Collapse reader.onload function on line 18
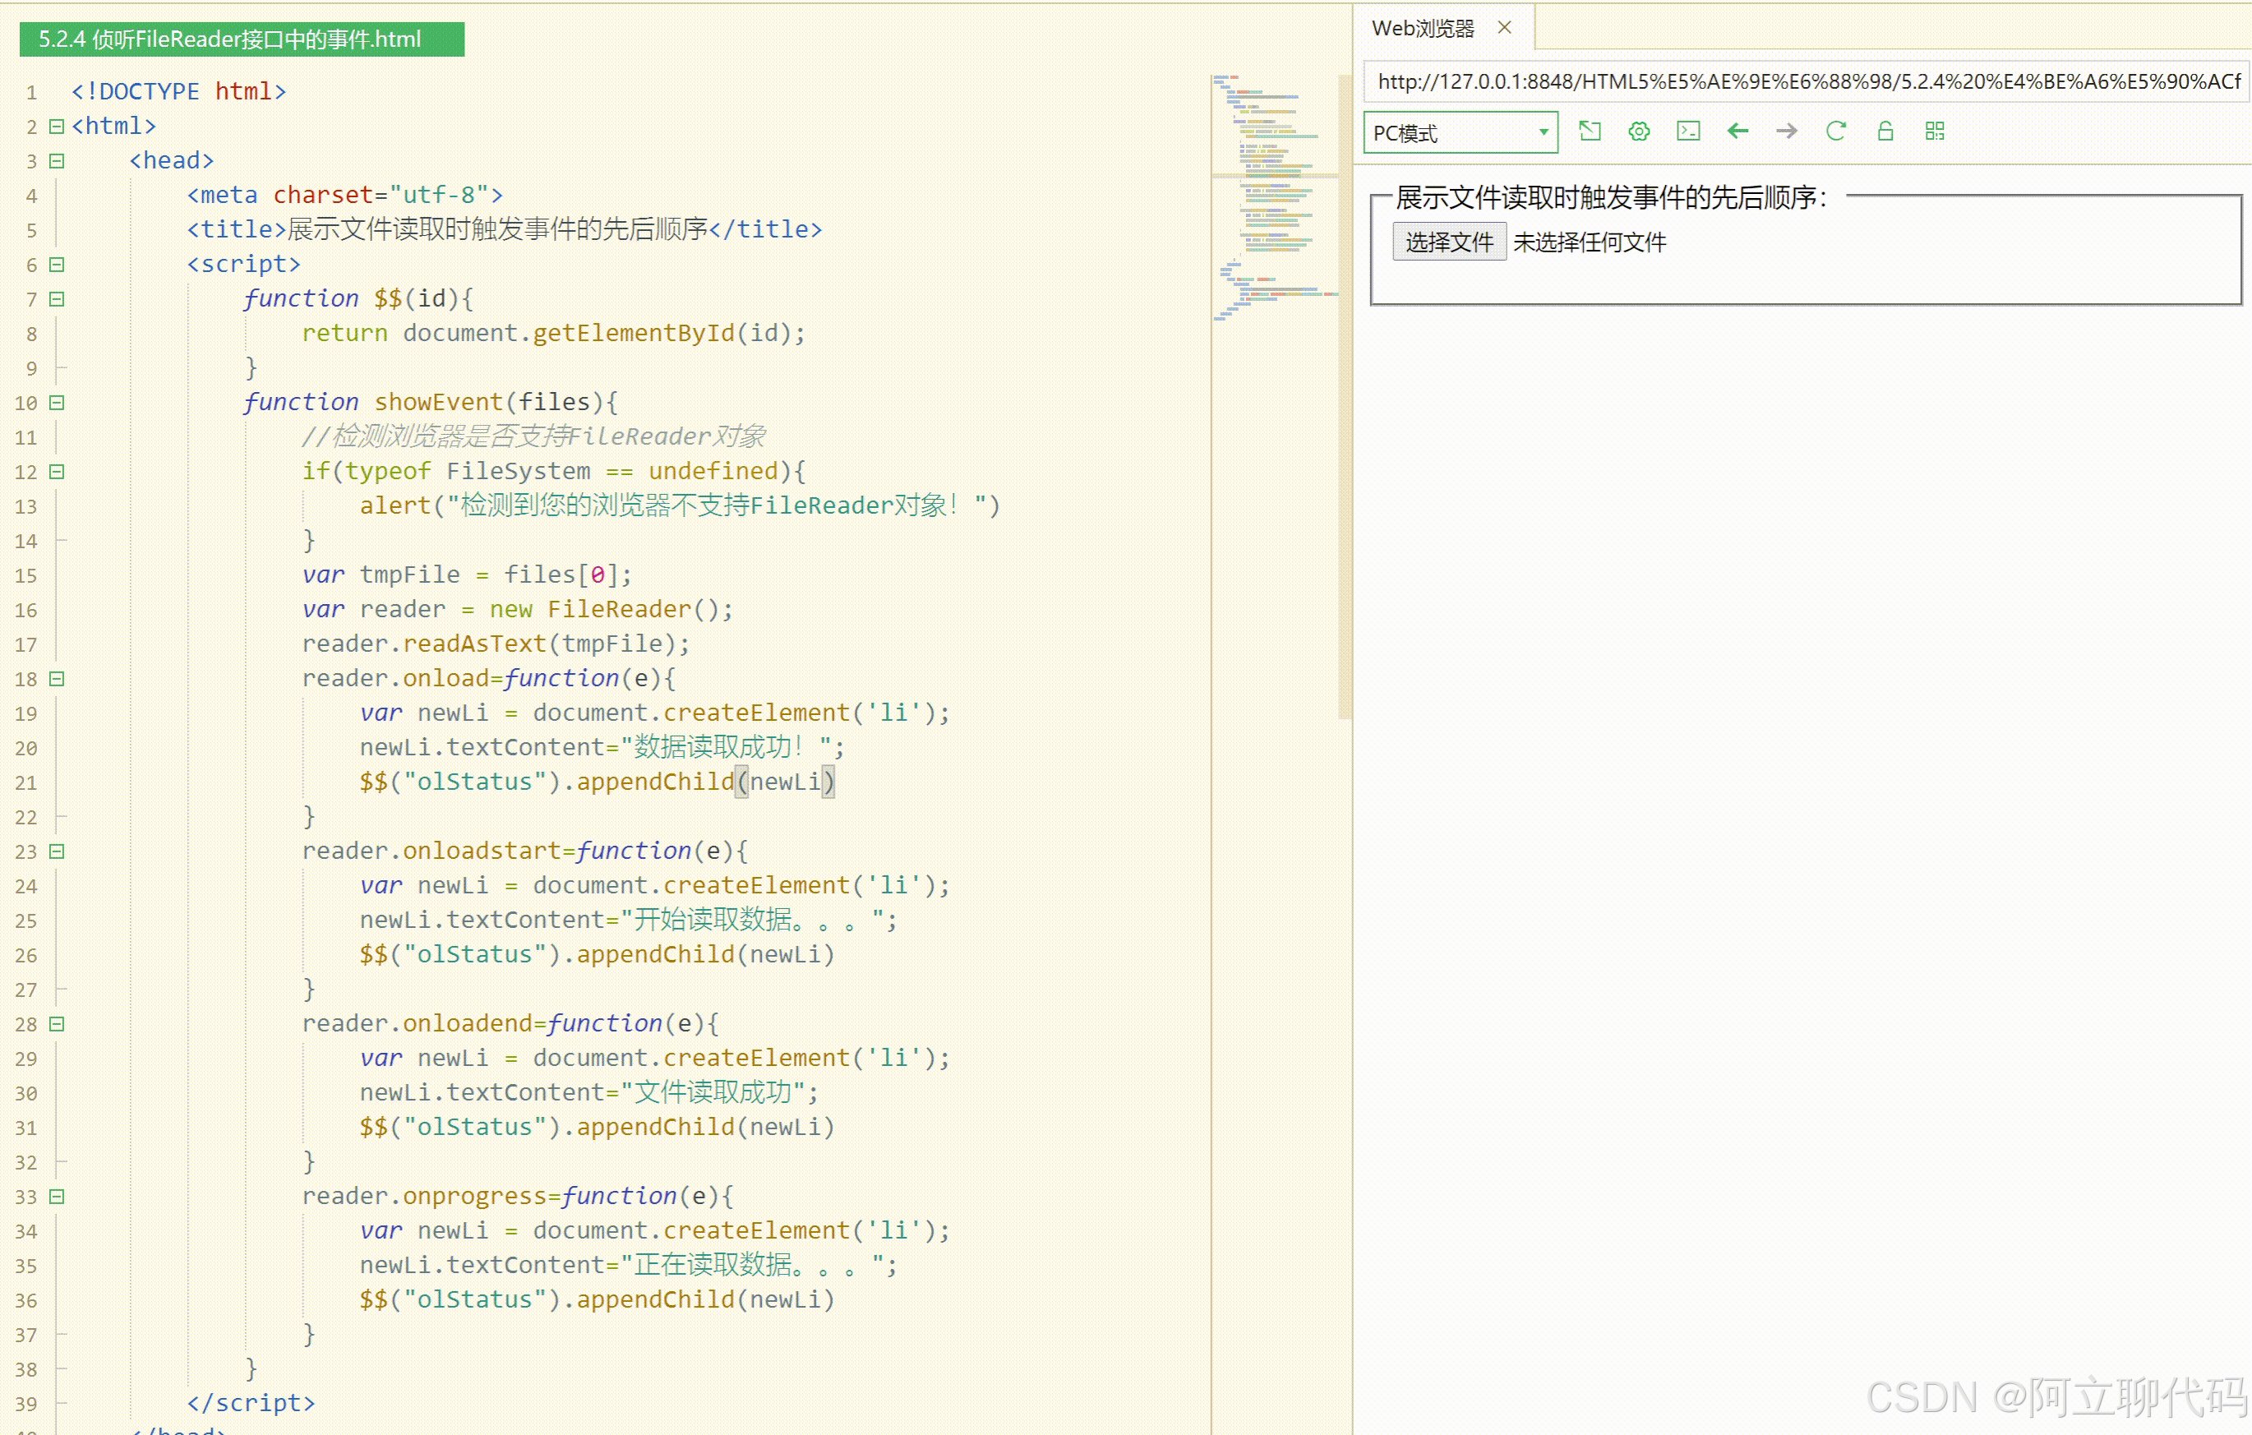The height and width of the screenshot is (1435, 2252). 57,679
